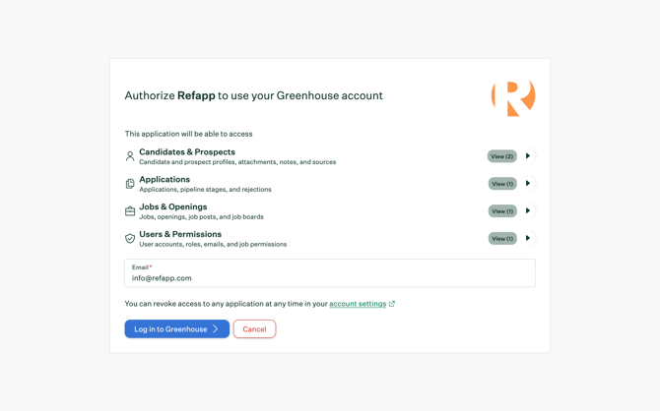
Task: Click the Log in to Greenhouse button
Action: (x=176, y=329)
